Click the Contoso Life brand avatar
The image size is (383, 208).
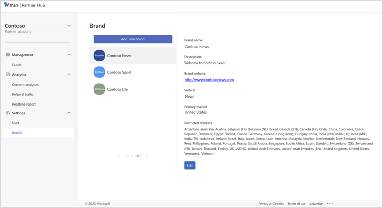point(99,89)
